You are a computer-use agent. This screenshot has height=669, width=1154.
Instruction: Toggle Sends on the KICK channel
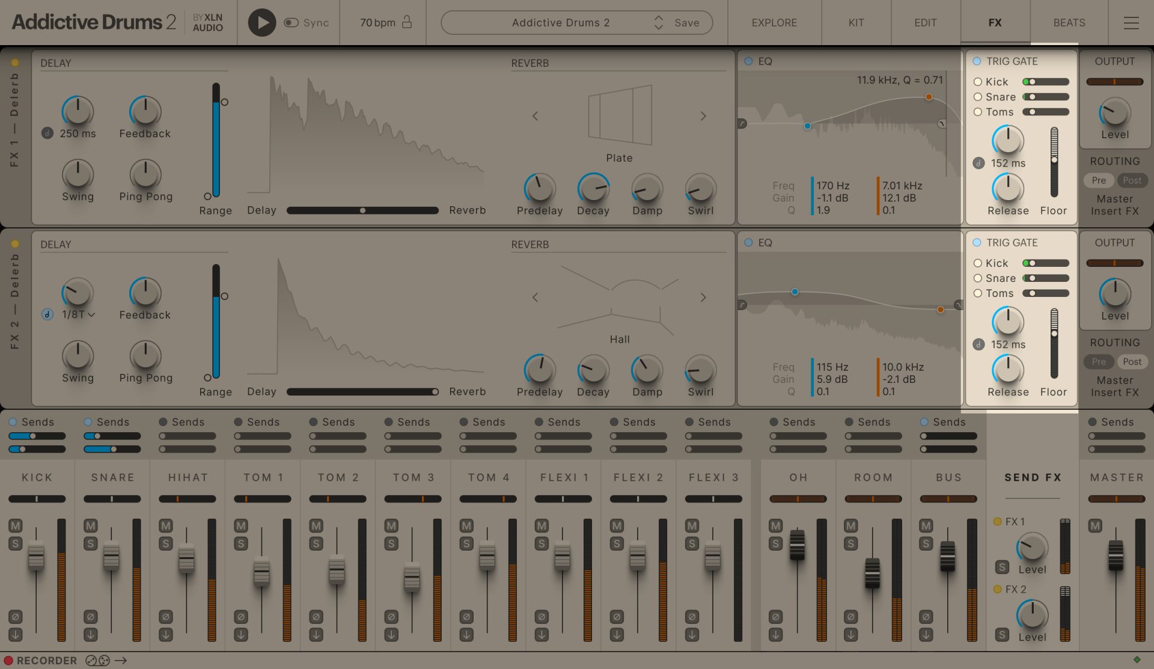tap(13, 422)
